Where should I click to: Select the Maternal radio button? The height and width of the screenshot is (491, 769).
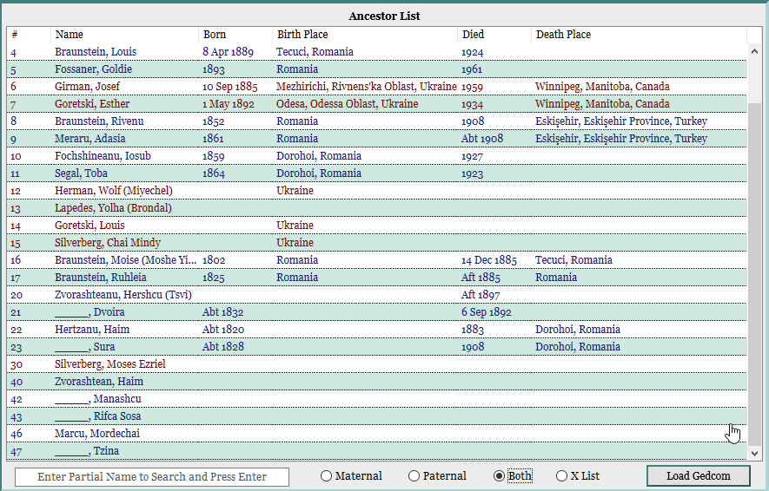tap(351, 476)
